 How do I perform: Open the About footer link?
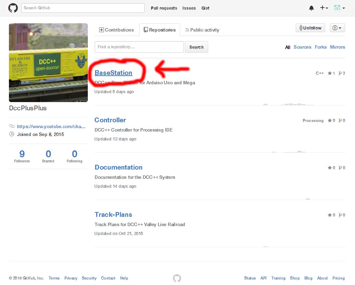322,278
